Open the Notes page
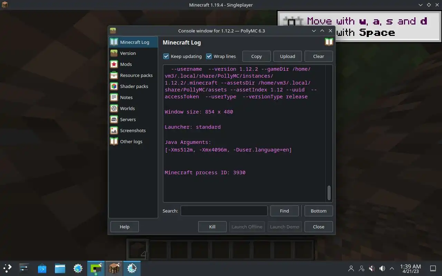 [133, 97]
